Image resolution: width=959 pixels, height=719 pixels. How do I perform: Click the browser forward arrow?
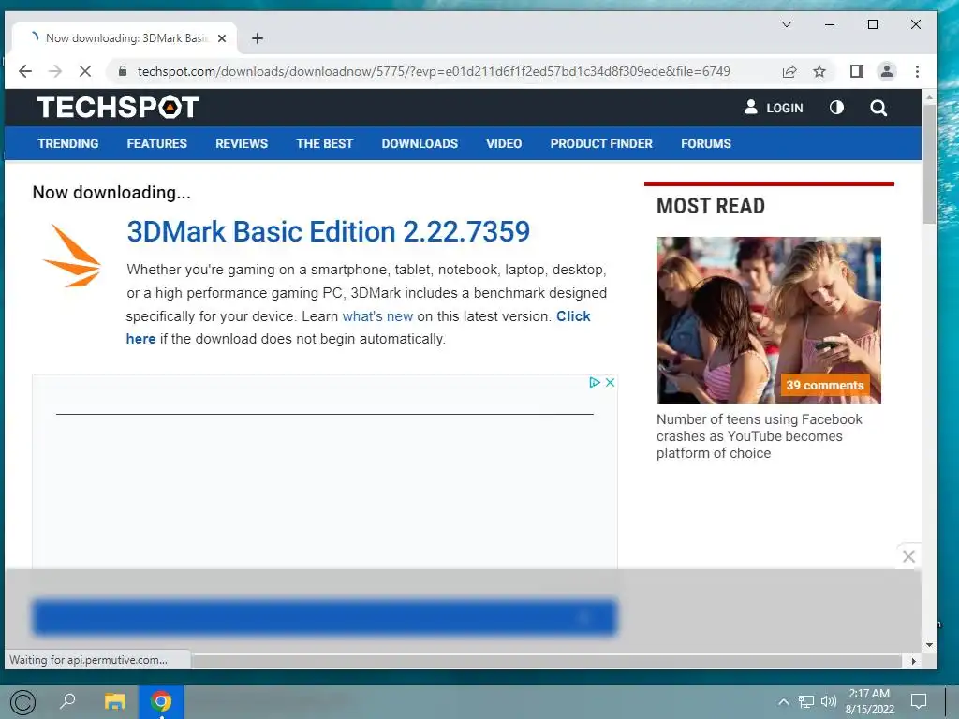click(x=55, y=71)
